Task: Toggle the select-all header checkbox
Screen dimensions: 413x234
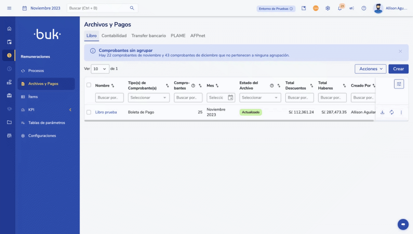Action: click(x=89, y=85)
